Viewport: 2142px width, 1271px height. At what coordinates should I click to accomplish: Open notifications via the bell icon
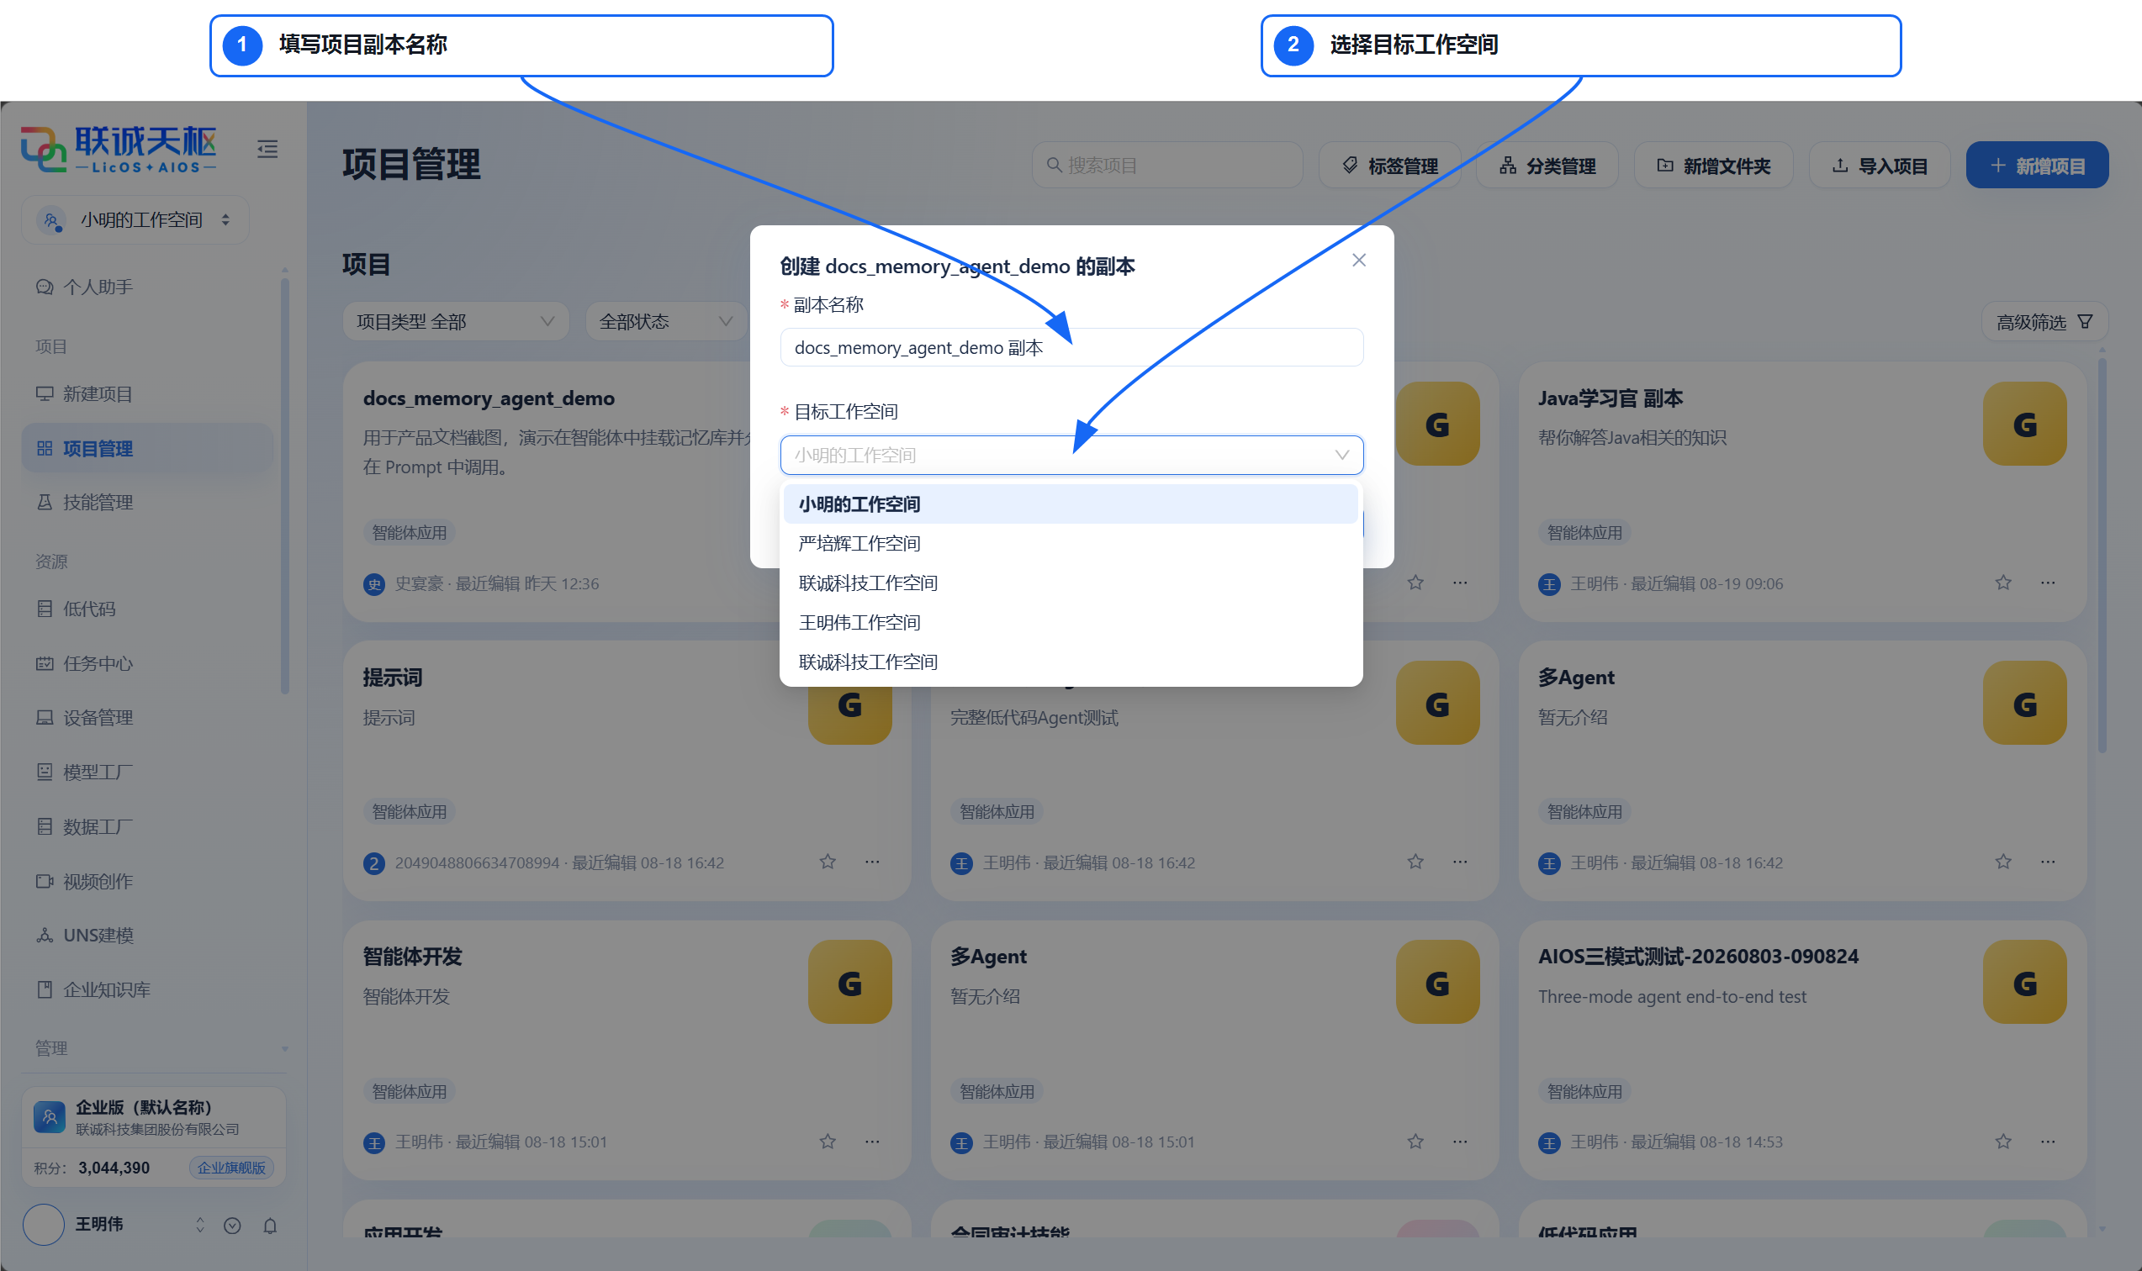tap(270, 1226)
